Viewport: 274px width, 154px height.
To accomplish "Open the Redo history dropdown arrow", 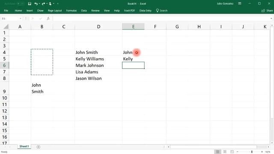I will tap(47, 4).
